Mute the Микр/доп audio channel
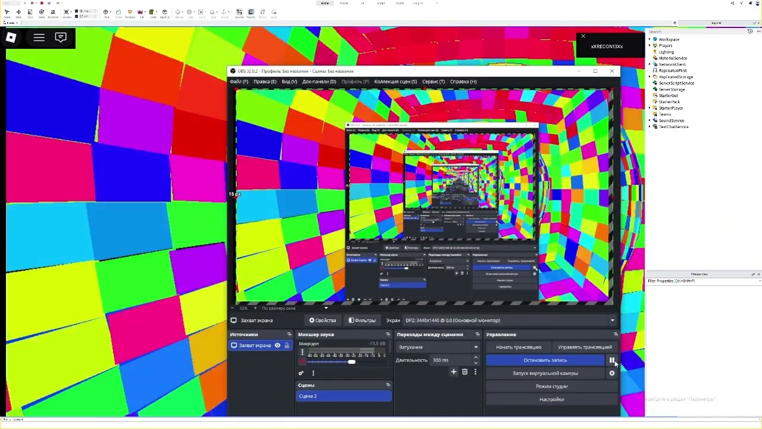 pos(302,362)
